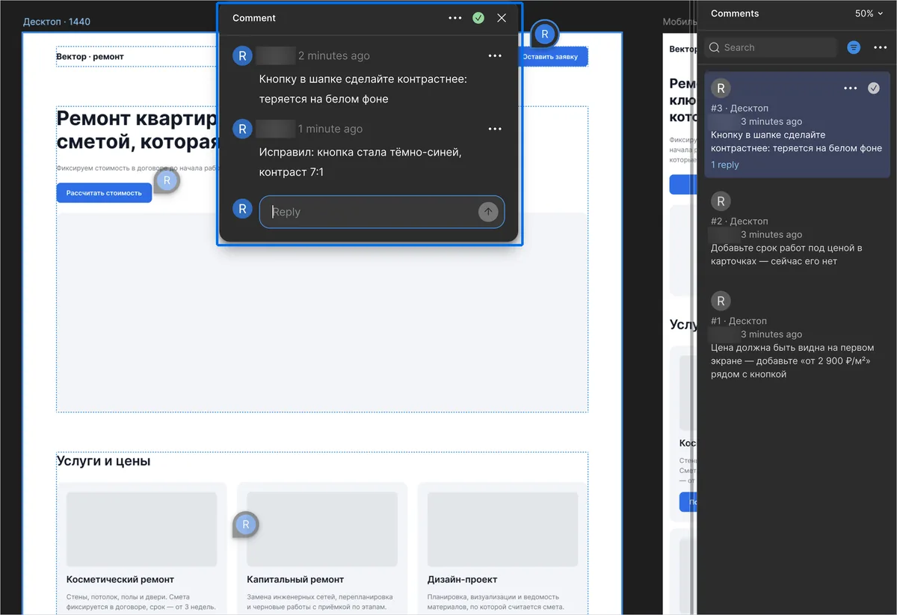
Task: Open more options on comment #3
Action: pyautogui.click(x=851, y=88)
